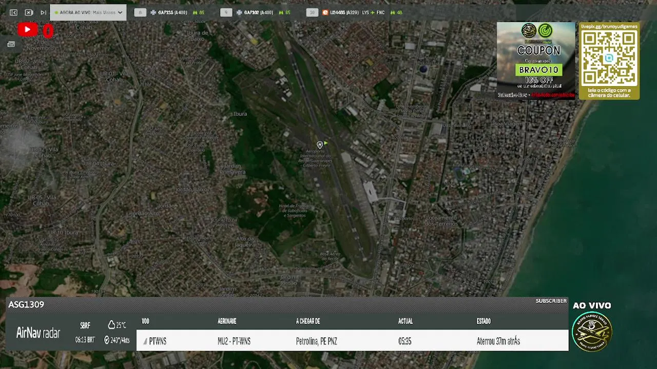Screen dimensions: 657x369
Task: Click the Aeroporto Internacional do Recife map label
Action: click(315, 158)
